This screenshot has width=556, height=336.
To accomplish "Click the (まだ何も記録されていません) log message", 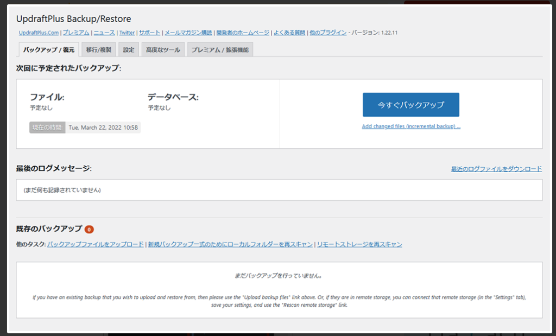I will 62,190.
